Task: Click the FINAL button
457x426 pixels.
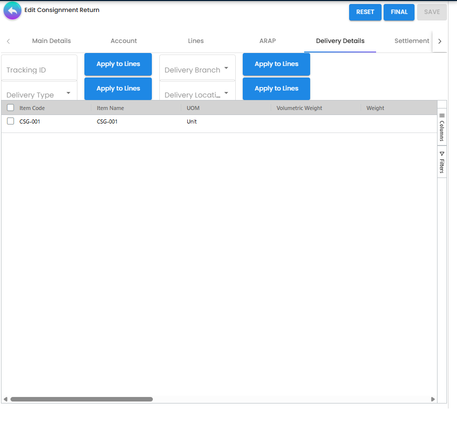Action: click(399, 12)
